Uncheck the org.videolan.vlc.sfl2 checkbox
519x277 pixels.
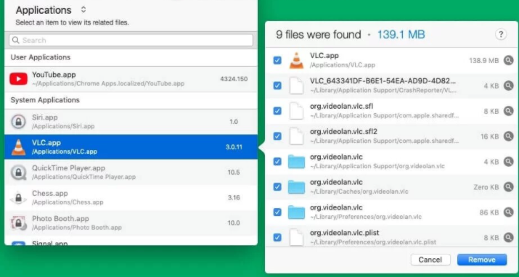pyautogui.click(x=277, y=136)
